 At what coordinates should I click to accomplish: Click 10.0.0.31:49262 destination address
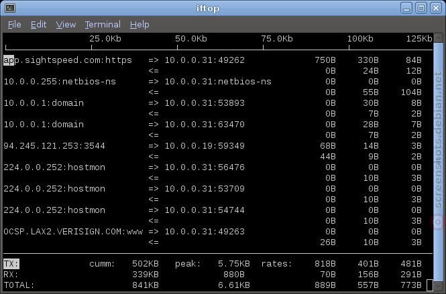(205, 60)
